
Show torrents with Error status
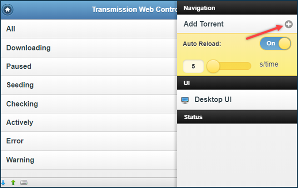[x=89, y=141]
